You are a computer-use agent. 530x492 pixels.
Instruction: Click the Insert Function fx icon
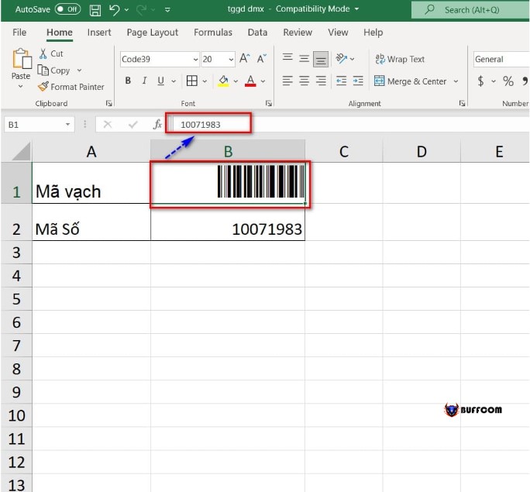click(157, 125)
